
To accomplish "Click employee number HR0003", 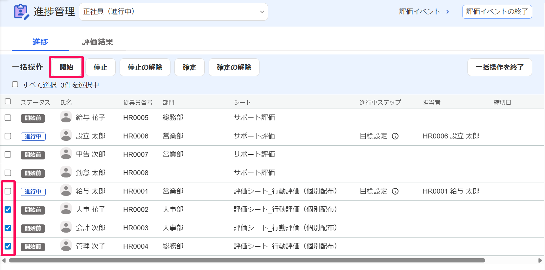I will click(136, 228).
